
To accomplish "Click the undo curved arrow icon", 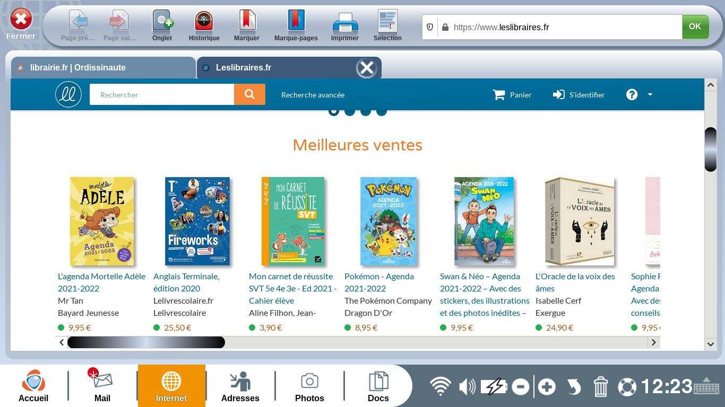I will click(574, 387).
